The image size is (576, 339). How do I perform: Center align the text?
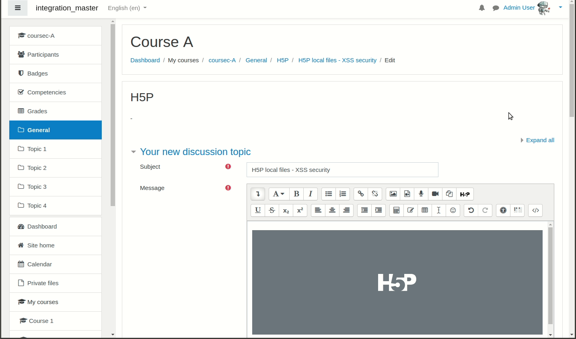(332, 210)
